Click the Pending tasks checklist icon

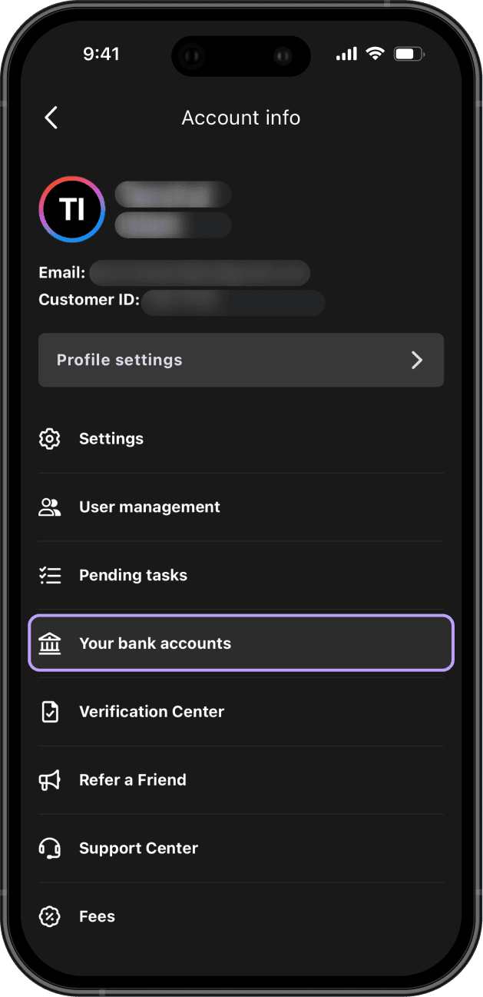click(x=50, y=576)
